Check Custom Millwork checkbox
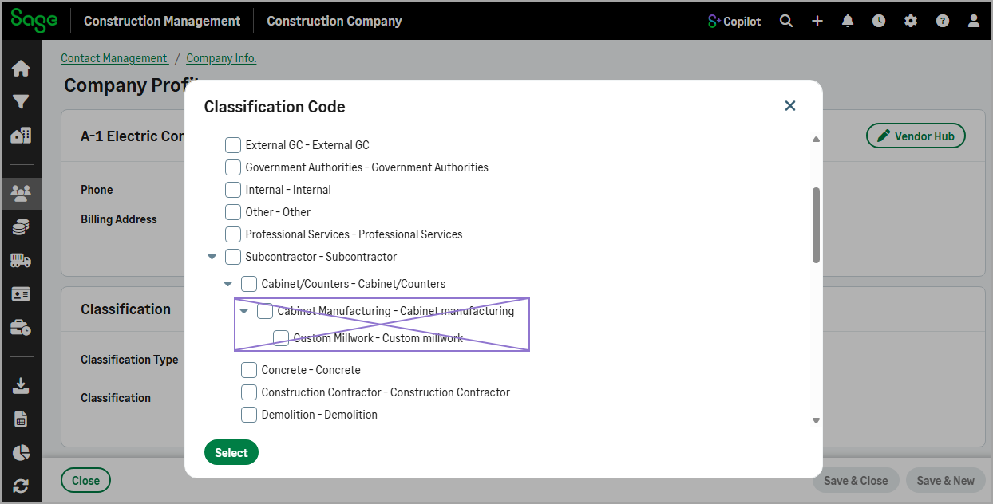Viewport: 993px width, 504px height. [281, 338]
